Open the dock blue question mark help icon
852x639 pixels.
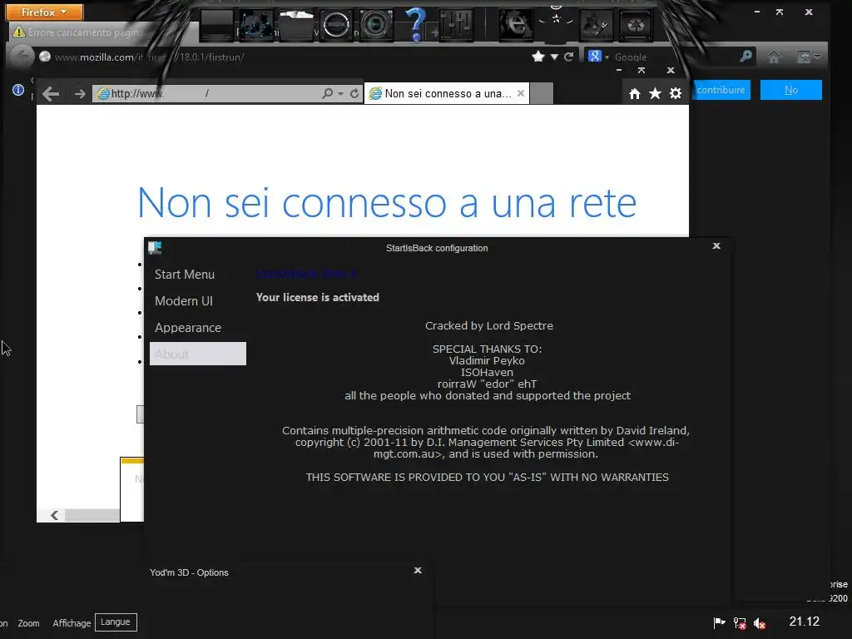(x=415, y=25)
